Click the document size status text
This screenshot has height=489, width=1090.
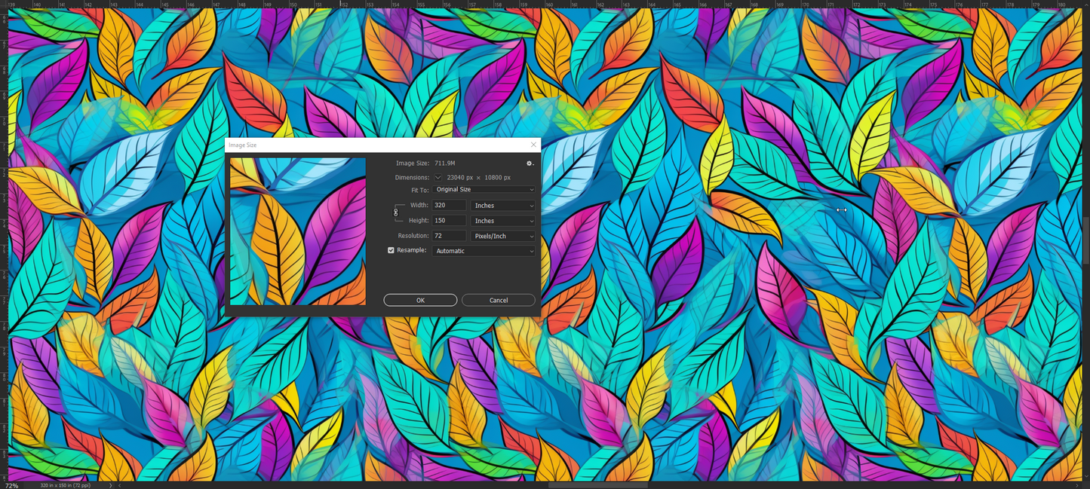64,485
